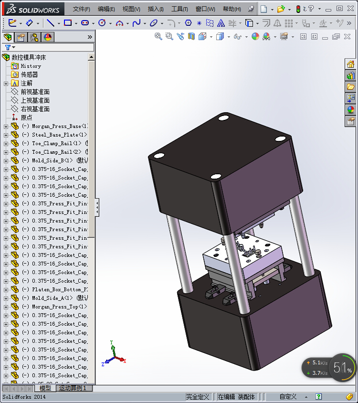The height and width of the screenshot is (403, 358).
Task: Click Zoom to Fit in view toolbar
Action: 158,36
